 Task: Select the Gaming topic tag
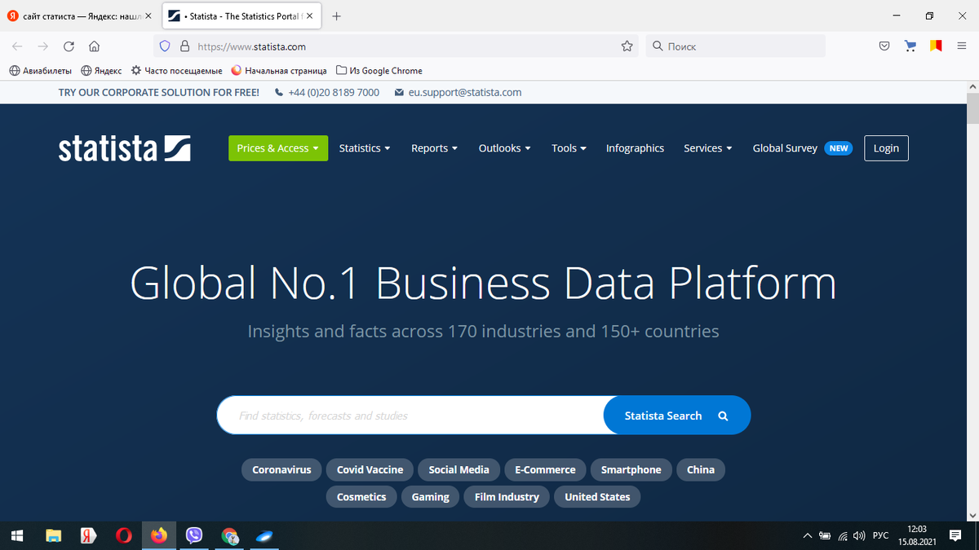coord(431,497)
